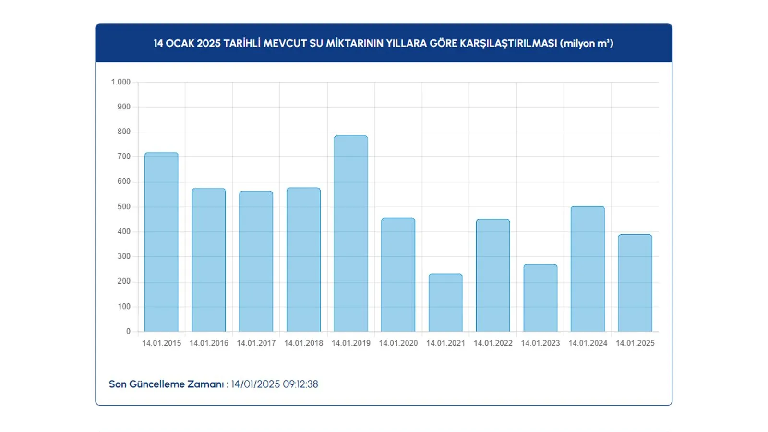768x432 pixels.
Task: Click the x-axis label 14.01.2022
Action: (x=493, y=343)
